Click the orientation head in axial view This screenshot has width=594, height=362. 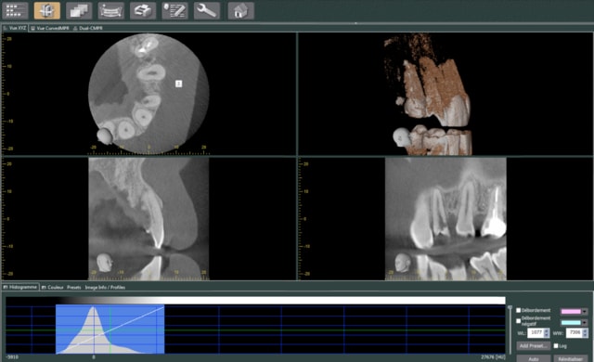pos(104,136)
